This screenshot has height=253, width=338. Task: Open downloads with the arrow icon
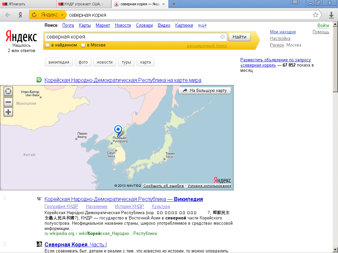click(331, 15)
